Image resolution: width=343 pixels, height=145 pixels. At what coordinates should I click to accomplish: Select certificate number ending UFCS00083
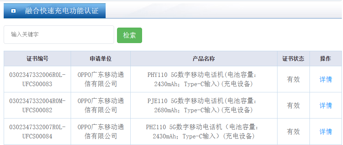point(38,79)
